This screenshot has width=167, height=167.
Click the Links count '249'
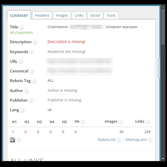pos(147,132)
